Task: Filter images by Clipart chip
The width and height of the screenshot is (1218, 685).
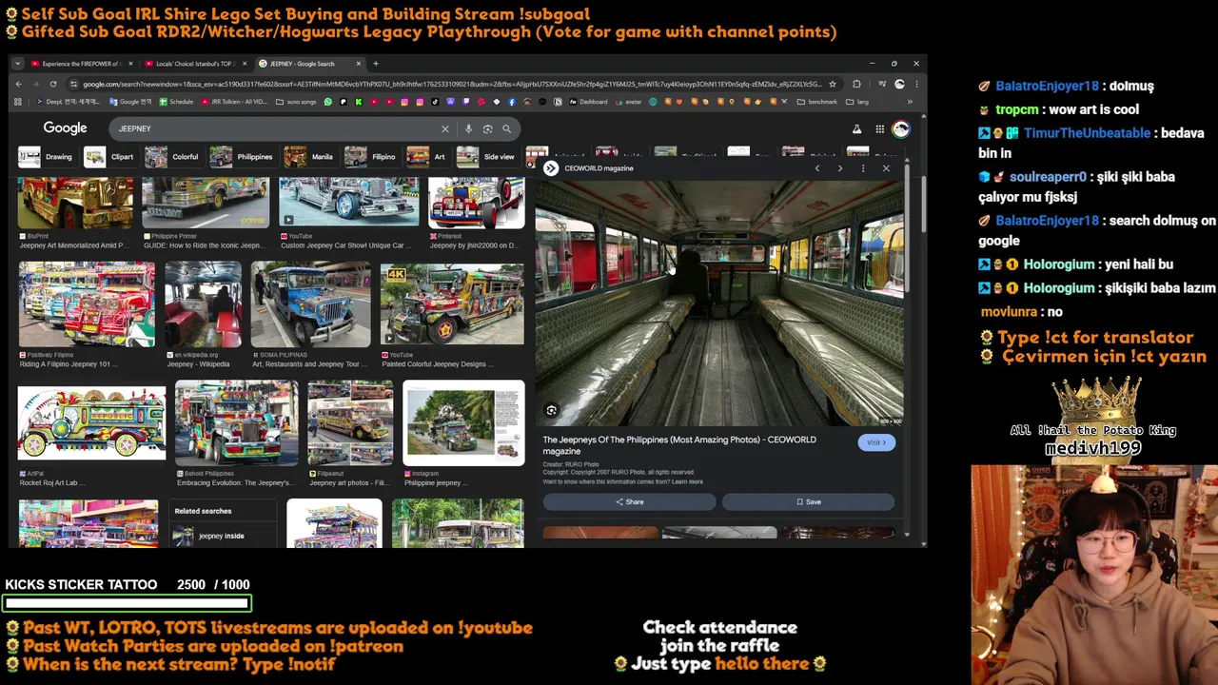Action: click(109, 157)
